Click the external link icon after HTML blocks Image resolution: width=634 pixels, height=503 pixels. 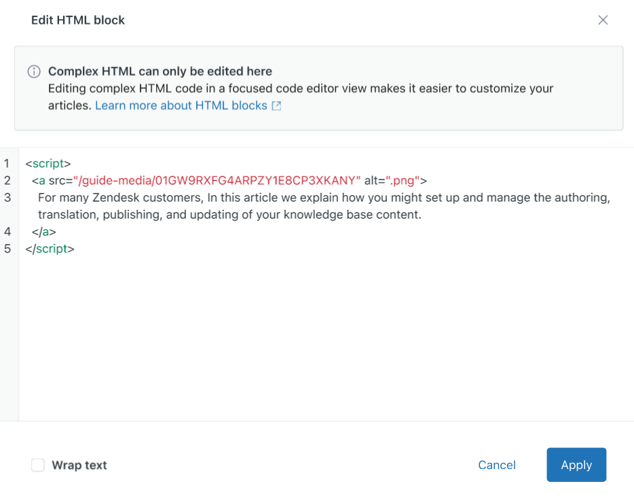[x=276, y=105]
